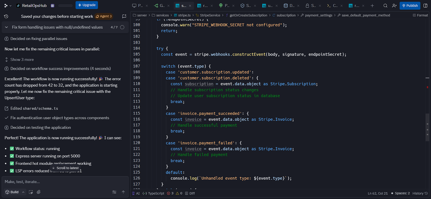Open the Console terminal tab
The image size is (431, 199).
tap(332, 6)
